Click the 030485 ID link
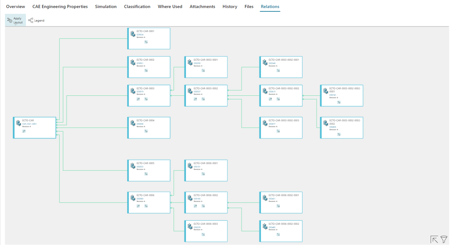The image size is (451, 245). (x=272, y=227)
